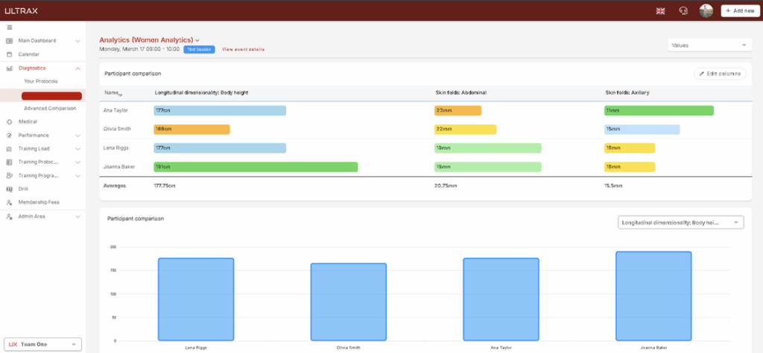This screenshot has width=763, height=353.
Task: Click the UK flag language icon
Action: (x=660, y=10)
